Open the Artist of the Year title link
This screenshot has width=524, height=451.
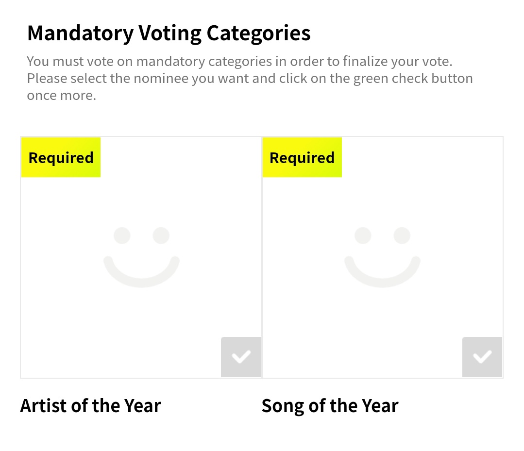pyautogui.click(x=90, y=406)
